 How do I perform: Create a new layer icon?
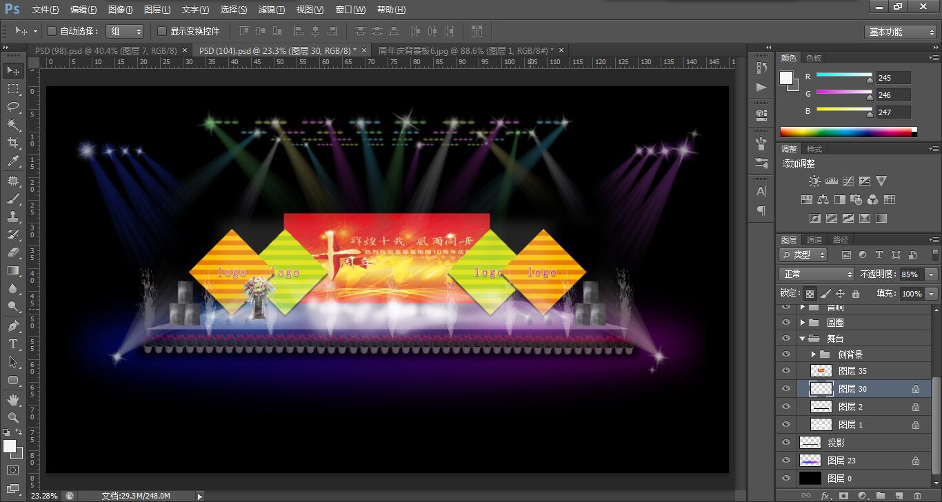(899, 495)
